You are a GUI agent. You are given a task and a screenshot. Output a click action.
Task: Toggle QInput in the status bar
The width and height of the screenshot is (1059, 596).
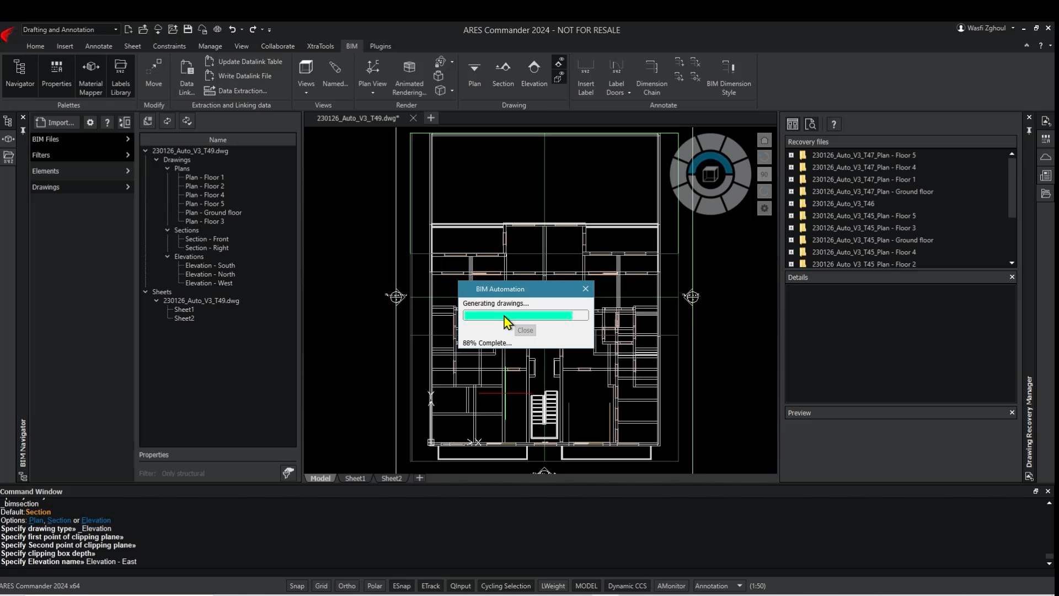(x=460, y=586)
